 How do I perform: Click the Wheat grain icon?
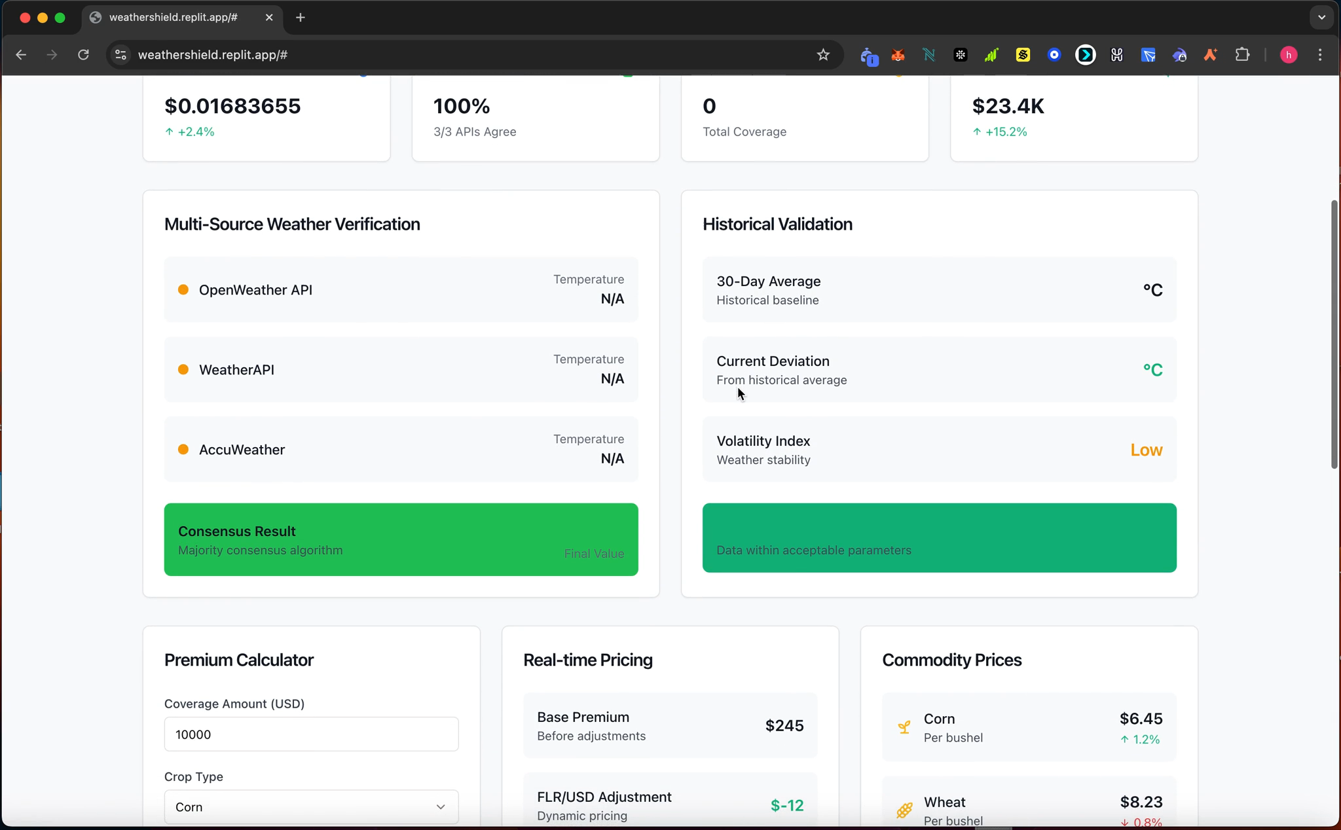point(904,810)
